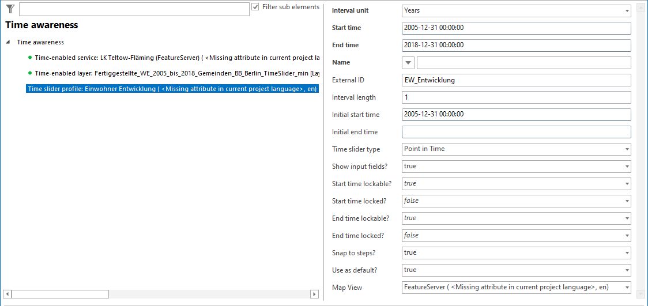Open the Map View dropdown
648x306 pixels.
point(516,287)
